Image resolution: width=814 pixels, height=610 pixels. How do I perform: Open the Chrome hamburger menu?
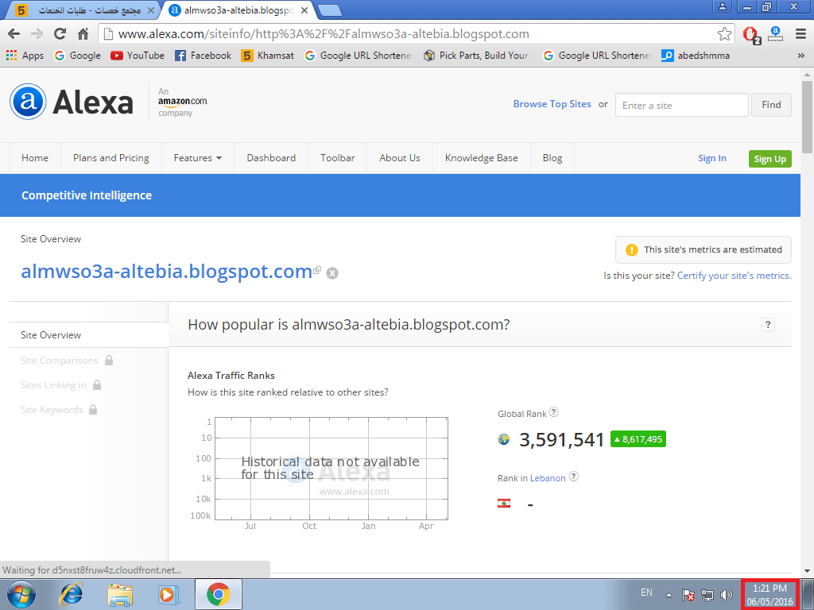(x=800, y=34)
